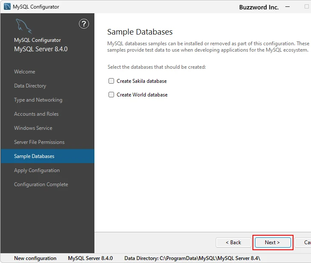Click the partially visible Cancel button

(x=303, y=243)
